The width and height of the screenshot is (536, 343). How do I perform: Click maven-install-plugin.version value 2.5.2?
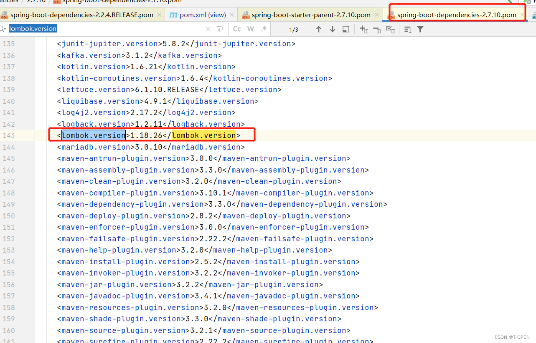(206, 262)
